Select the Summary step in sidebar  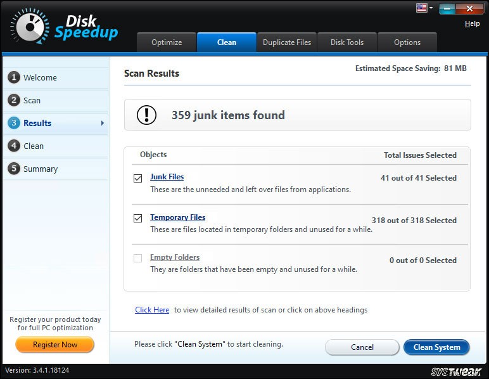click(56, 169)
